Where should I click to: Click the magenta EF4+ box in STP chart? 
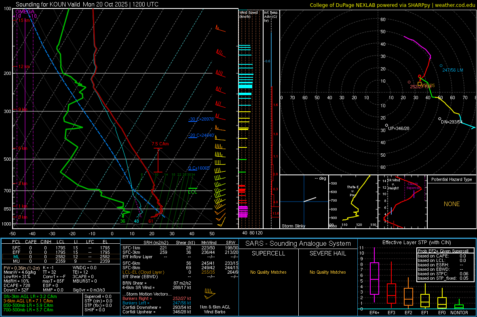click(374, 278)
